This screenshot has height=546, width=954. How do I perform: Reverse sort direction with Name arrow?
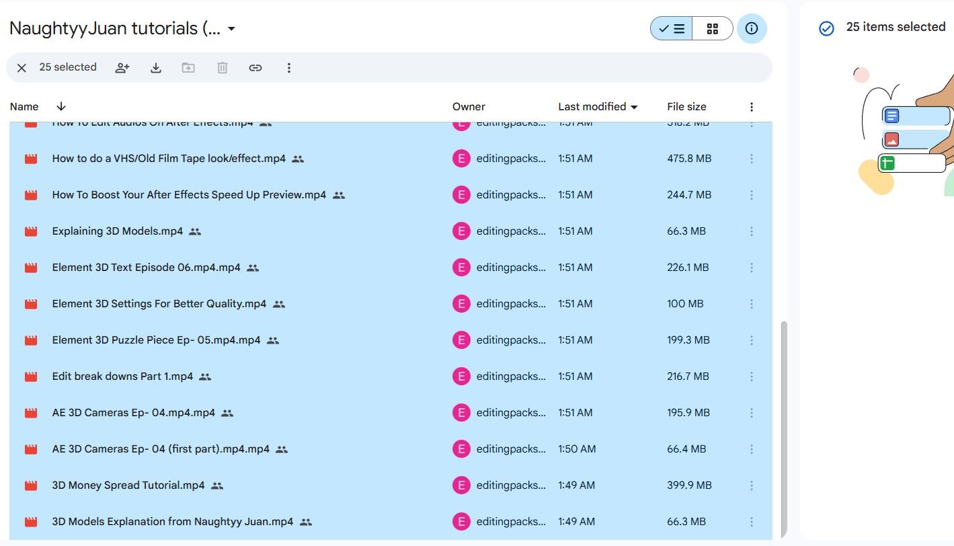[61, 106]
